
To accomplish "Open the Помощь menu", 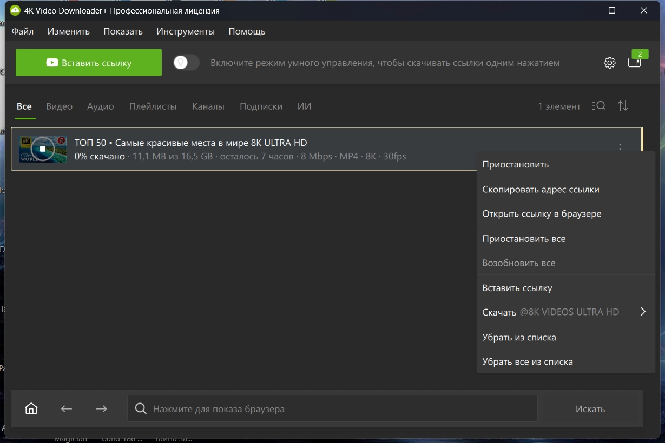I will click(247, 31).
